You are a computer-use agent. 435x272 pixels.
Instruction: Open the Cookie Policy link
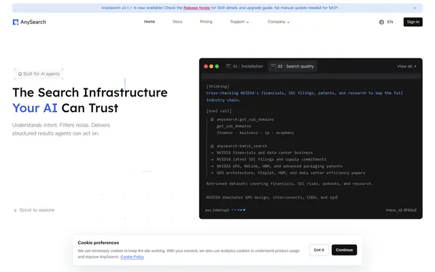pos(132,257)
